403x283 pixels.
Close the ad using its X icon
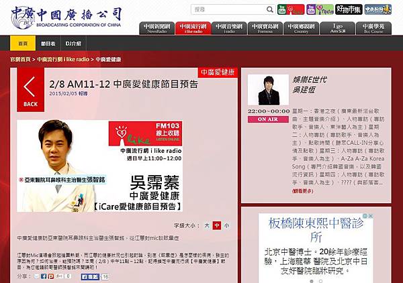[x=370, y=216]
